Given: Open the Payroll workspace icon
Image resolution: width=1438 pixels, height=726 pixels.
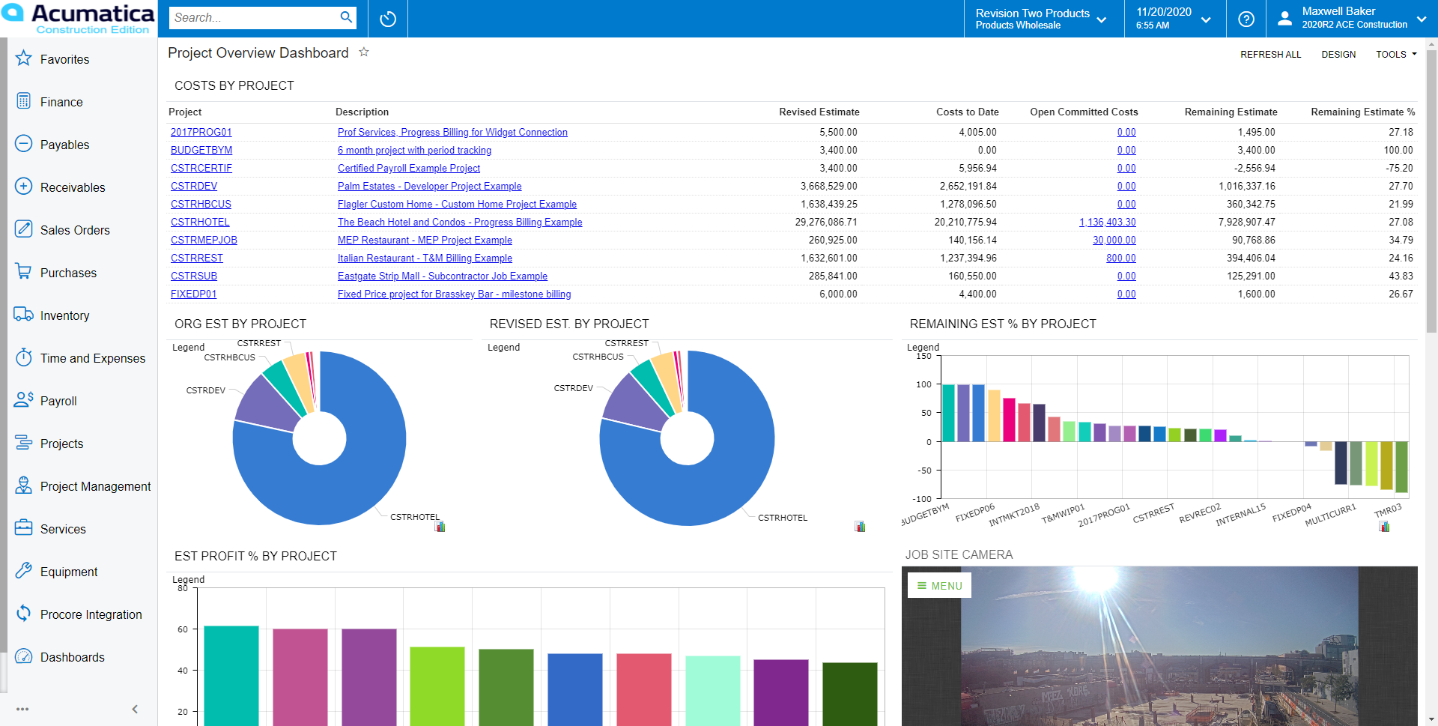Looking at the screenshot, I should pos(24,400).
